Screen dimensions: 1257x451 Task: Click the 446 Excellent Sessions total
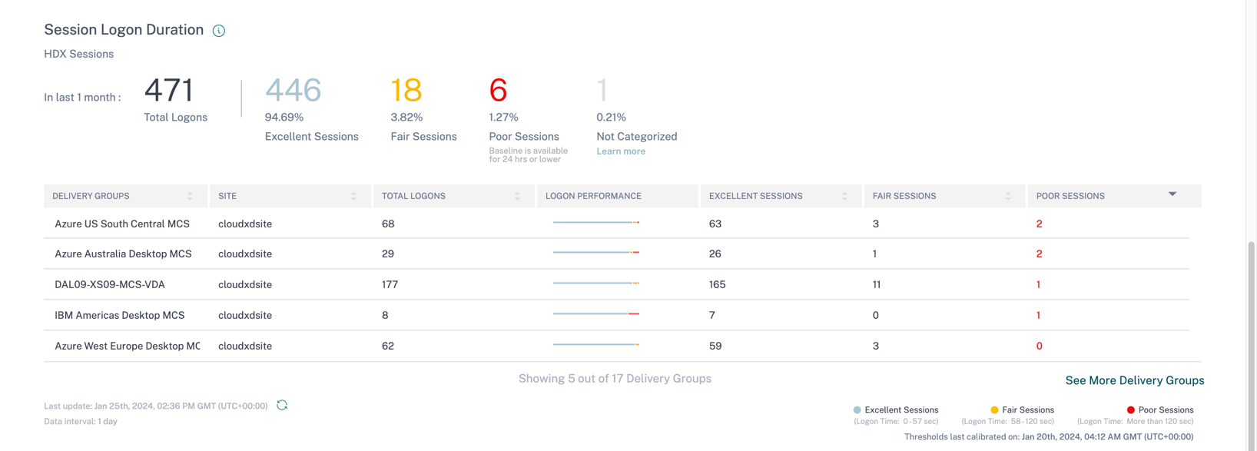point(293,91)
